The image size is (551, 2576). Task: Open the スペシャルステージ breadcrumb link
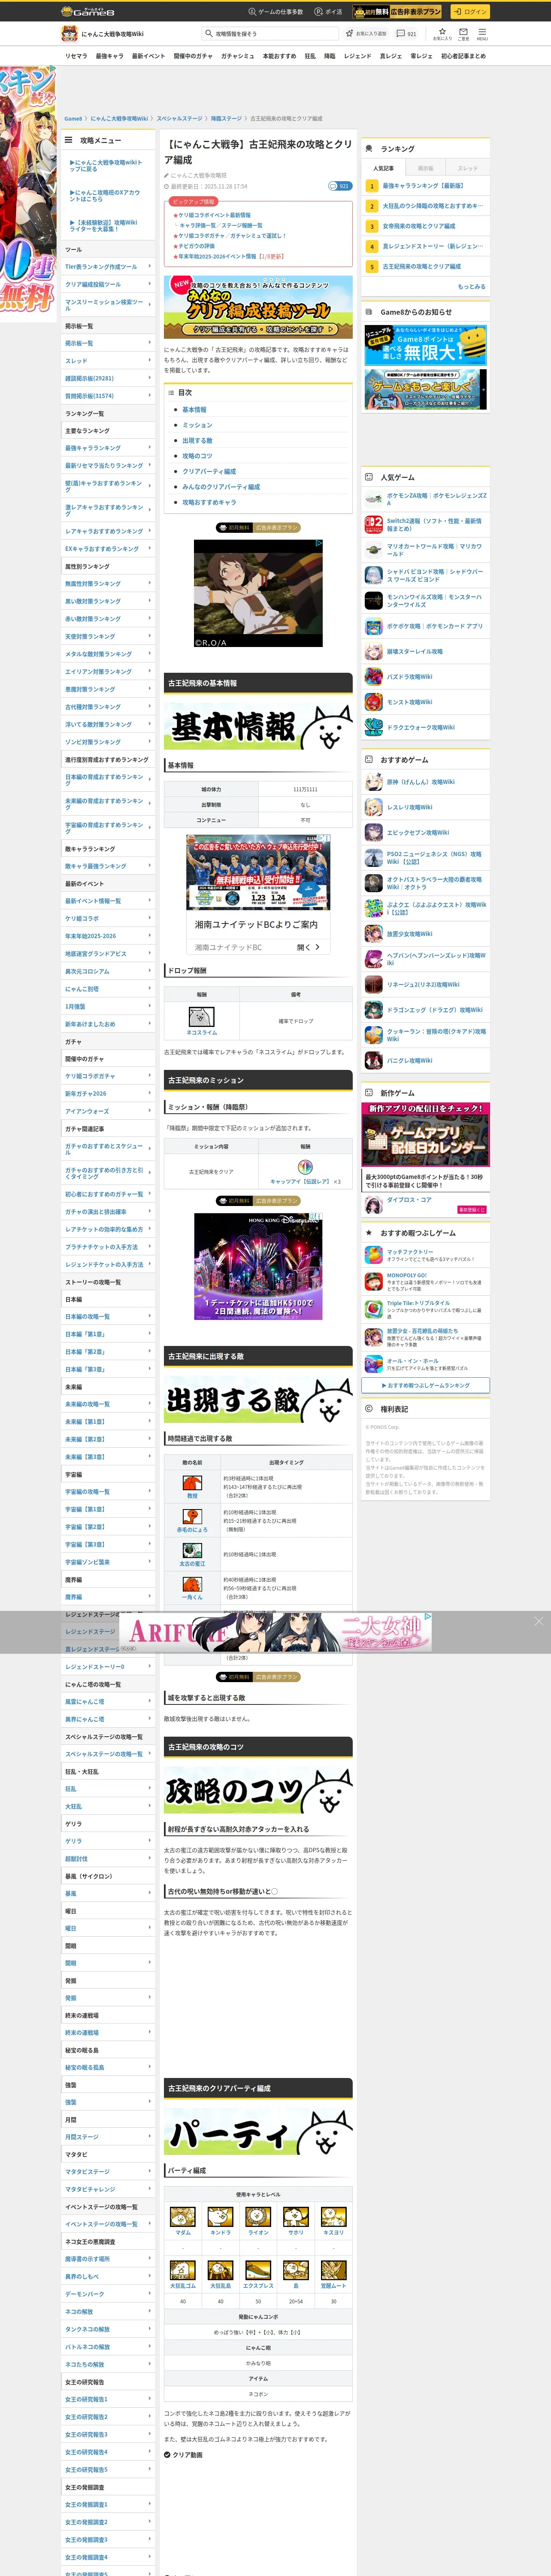pos(179,118)
